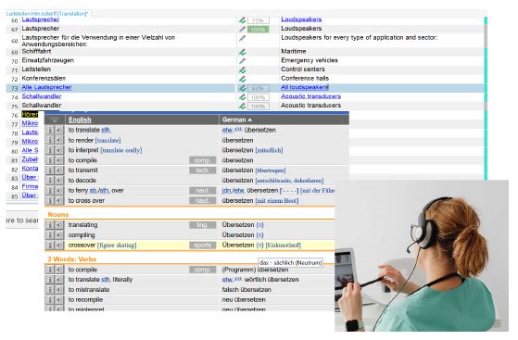Click status icon for 'Alle Lautsprecher' row
The image size is (518, 340).
point(243,88)
